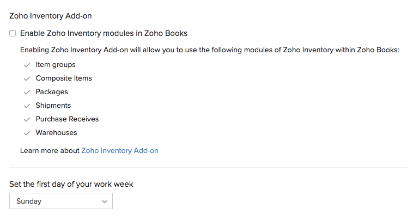
Task: Click the checkmark icon beside Item groups
Action: click(26, 65)
